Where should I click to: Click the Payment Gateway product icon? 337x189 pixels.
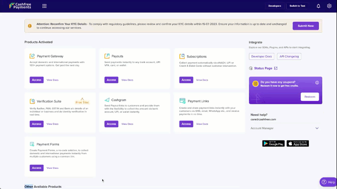32,56
